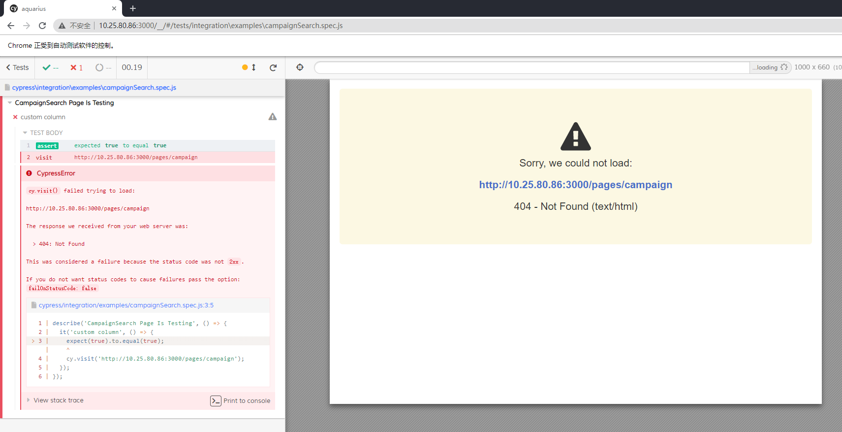The height and width of the screenshot is (432, 842).
Task: Expand the 404: Not Found response details
Action: (x=59, y=244)
